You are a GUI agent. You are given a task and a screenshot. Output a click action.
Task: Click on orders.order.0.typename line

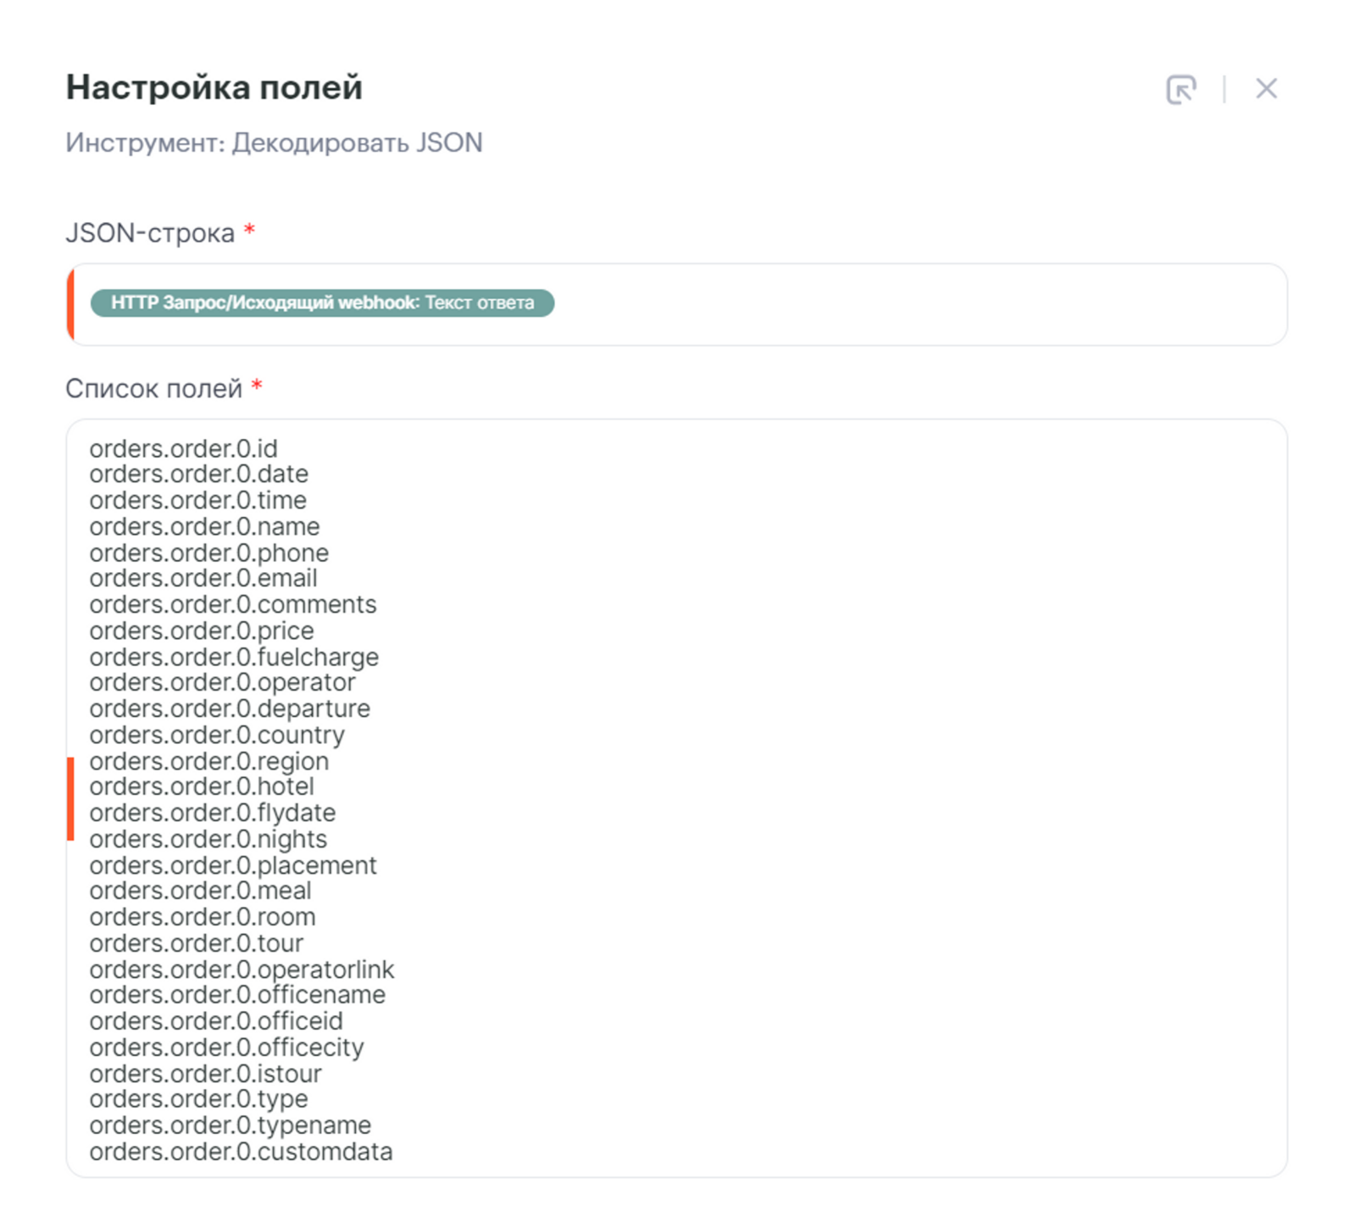point(230,1125)
